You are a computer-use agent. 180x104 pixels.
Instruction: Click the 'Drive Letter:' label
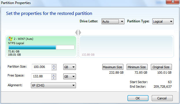point(89,21)
